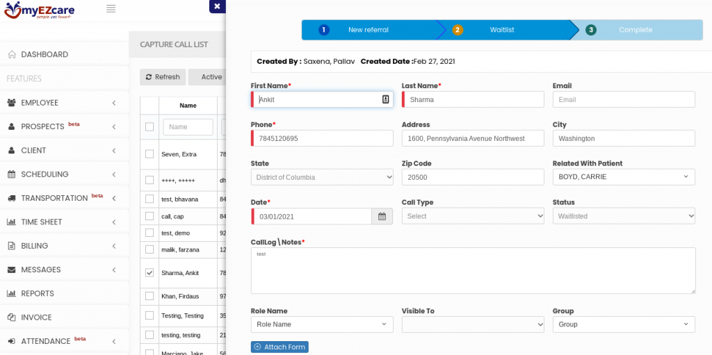712x355 pixels.
Task: Click the hamburger menu icon
Action: (x=111, y=8)
